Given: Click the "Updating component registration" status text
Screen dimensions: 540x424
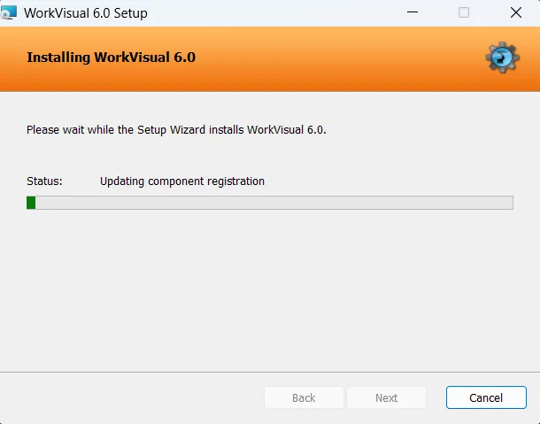Looking at the screenshot, I should [182, 181].
